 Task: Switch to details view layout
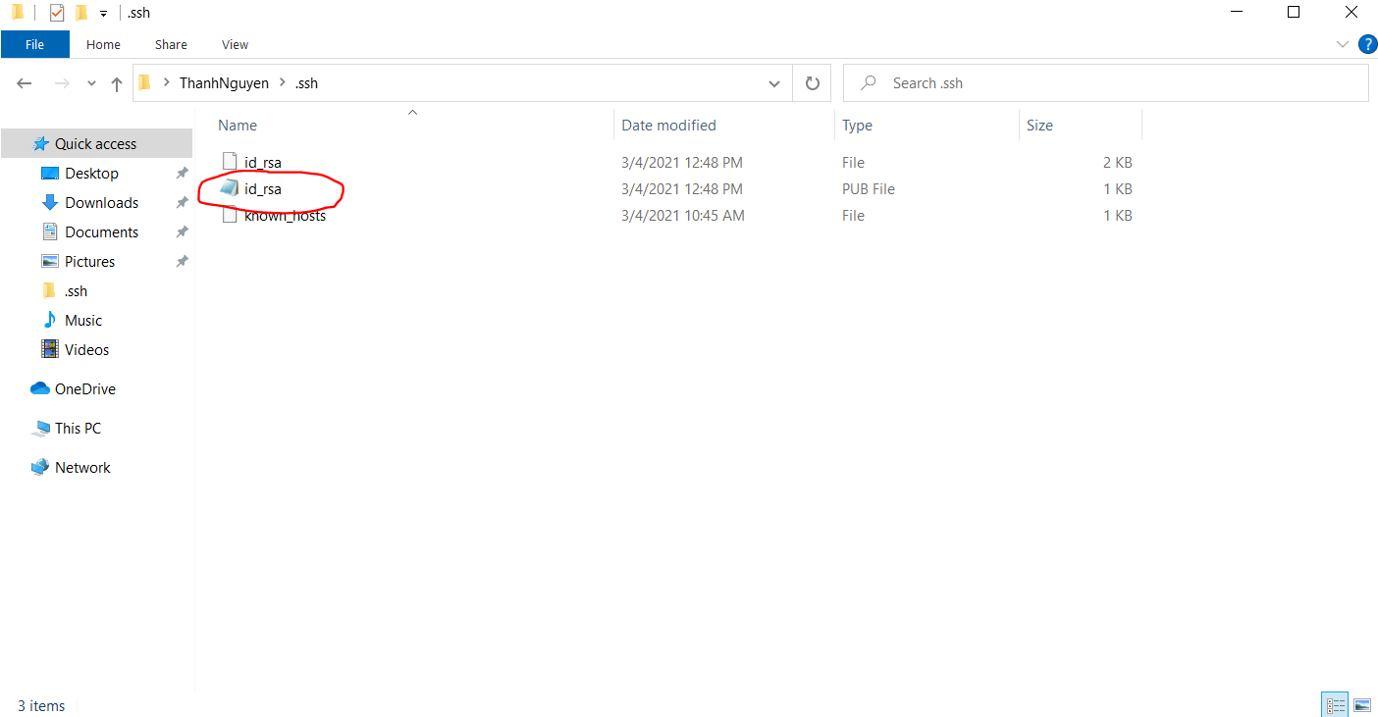pos(1335,705)
